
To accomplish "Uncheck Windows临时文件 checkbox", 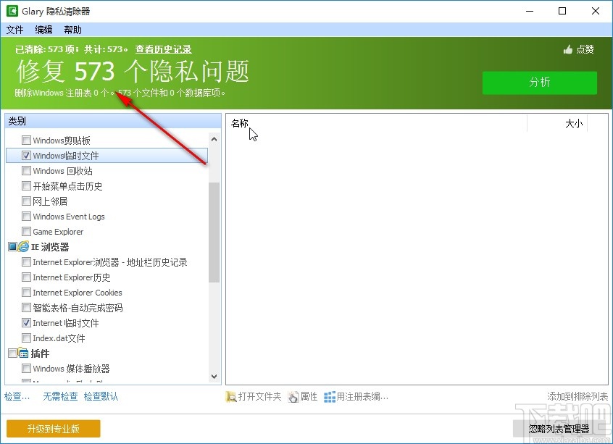I will pyautogui.click(x=26, y=155).
